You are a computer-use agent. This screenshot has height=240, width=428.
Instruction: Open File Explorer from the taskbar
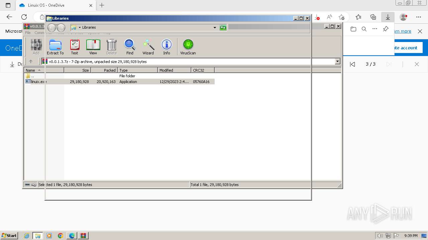point(38,236)
